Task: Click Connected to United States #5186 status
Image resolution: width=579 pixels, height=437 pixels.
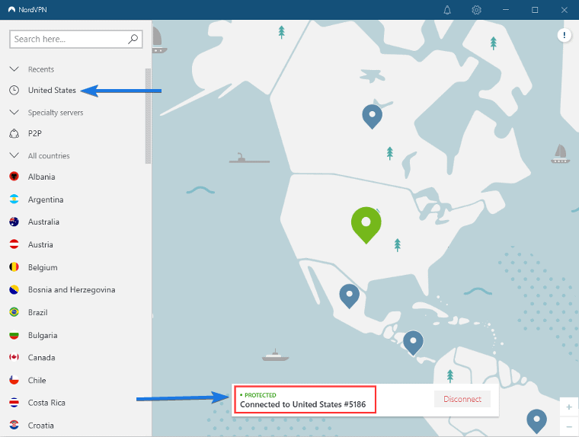Action: pyautogui.click(x=302, y=404)
